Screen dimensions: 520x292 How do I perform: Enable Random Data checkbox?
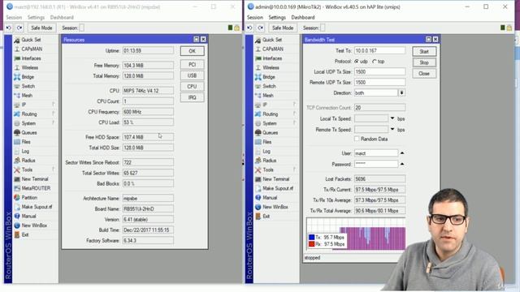click(x=357, y=139)
